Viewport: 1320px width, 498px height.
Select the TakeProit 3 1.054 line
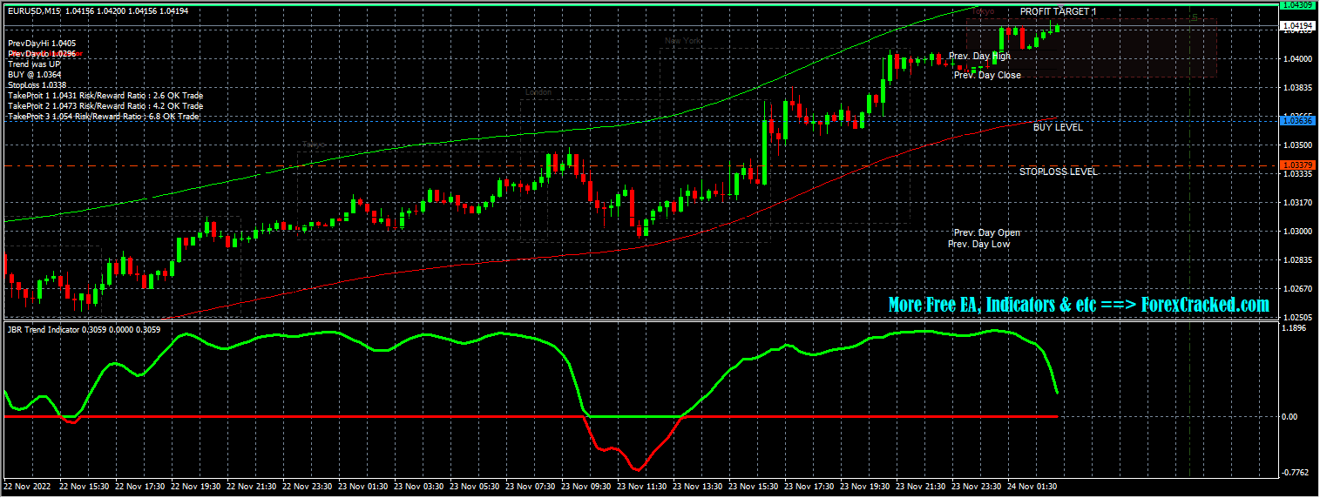pyautogui.click(x=103, y=116)
